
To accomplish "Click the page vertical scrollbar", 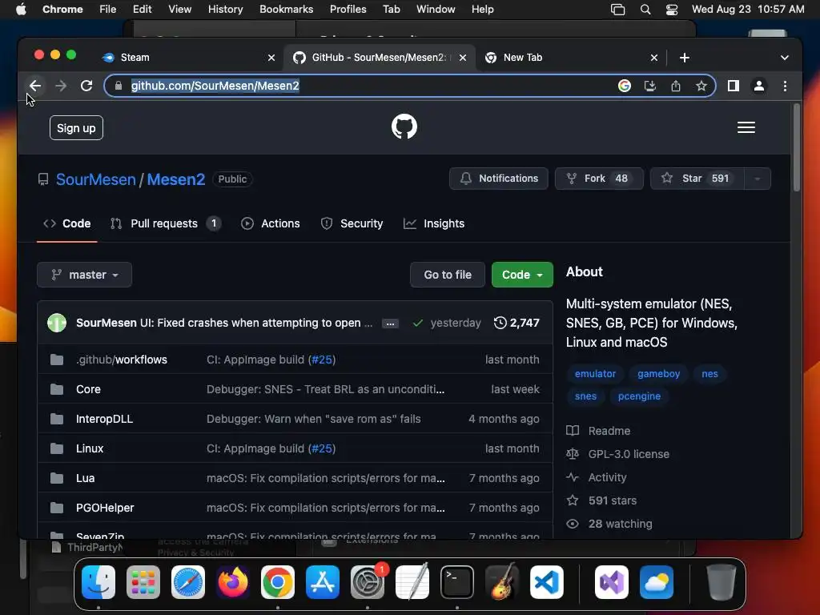I will pos(797,149).
